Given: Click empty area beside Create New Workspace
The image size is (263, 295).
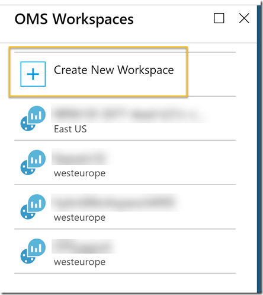Looking at the screenshot, I should [x=211, y=74].
